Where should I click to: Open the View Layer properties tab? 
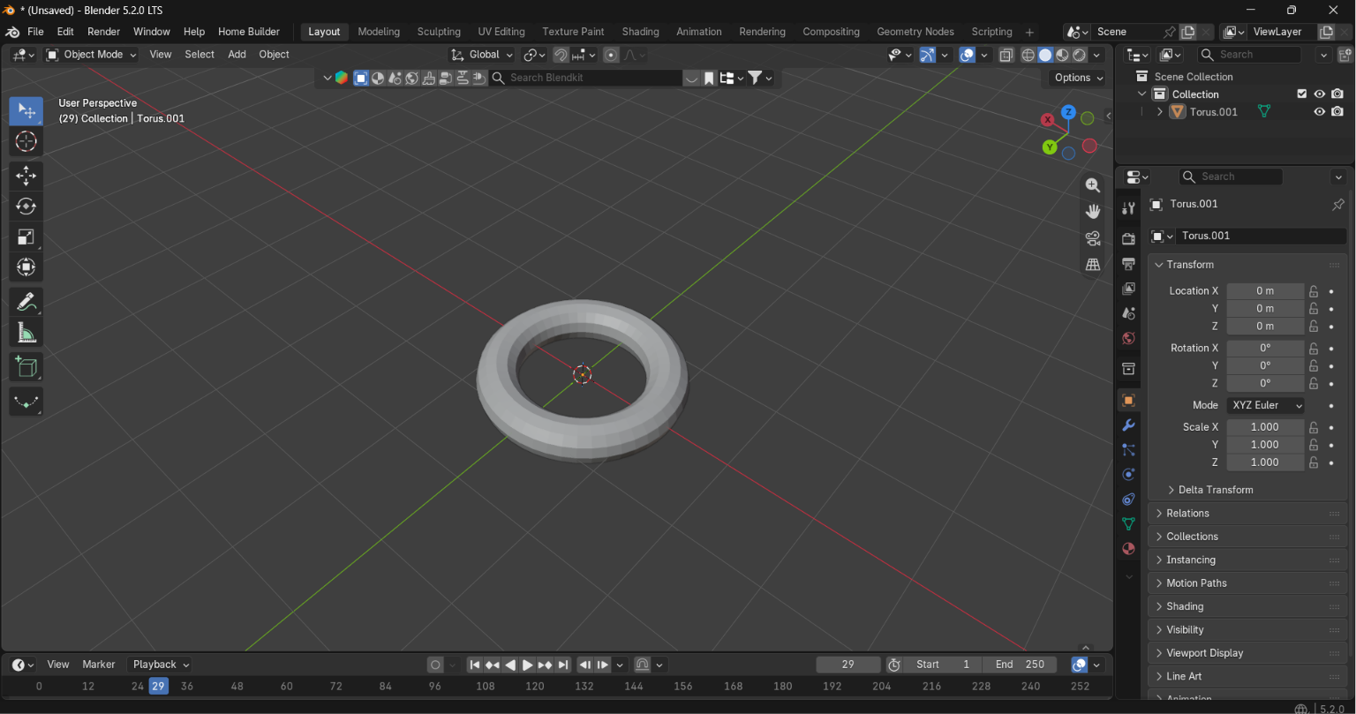(1128, 289)
